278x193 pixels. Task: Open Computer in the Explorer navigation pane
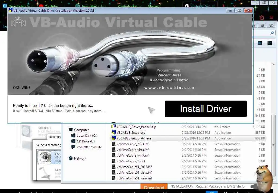point(81,130)
